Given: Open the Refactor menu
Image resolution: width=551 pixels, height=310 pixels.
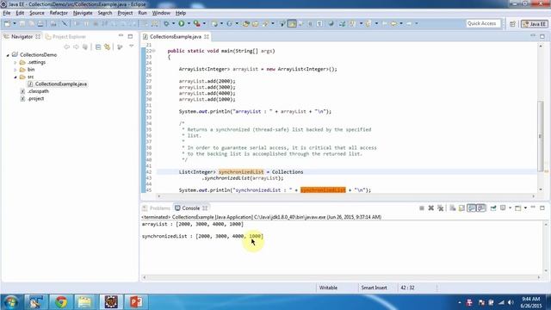Looking at the screenshot, I should 59,13.
